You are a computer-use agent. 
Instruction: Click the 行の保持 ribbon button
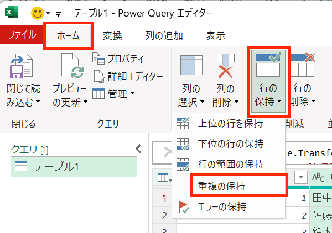click(268, 81)
